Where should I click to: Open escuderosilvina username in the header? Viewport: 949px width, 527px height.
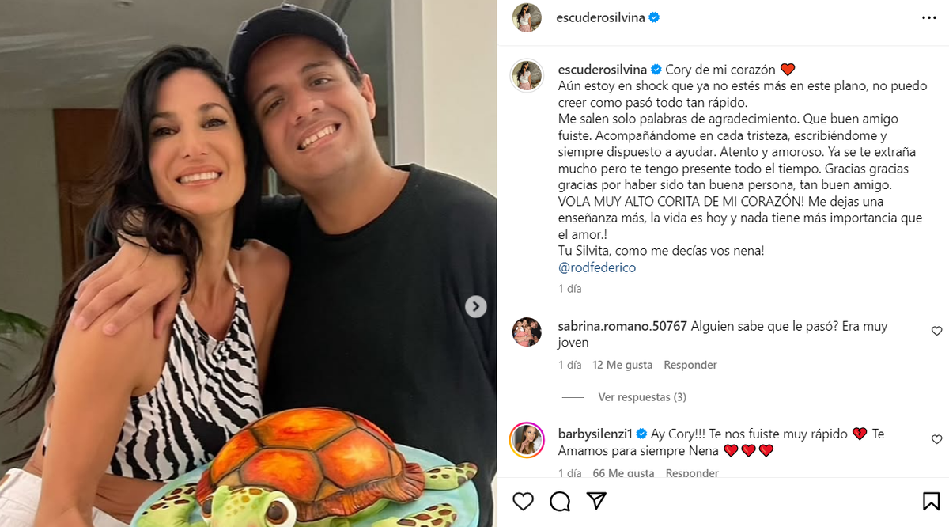pyautogui.click(x=602, y=17)
